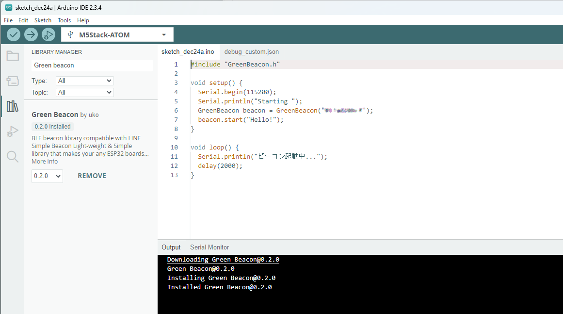Open the 0.2.0 version dropdown
The width and height of the screenshot is (563, 314).
[47, 176]
